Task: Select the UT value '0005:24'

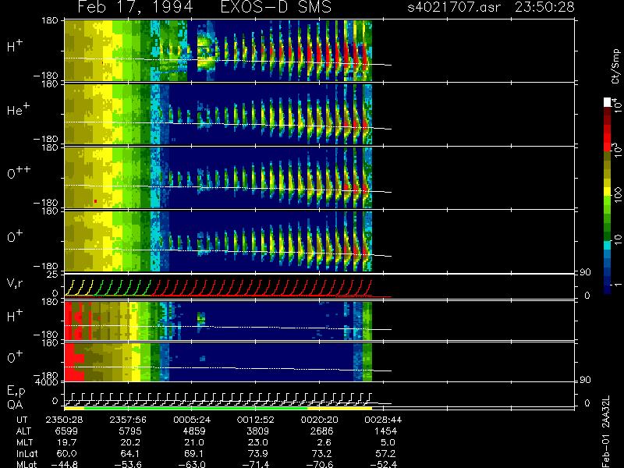Action: [191, 420]
